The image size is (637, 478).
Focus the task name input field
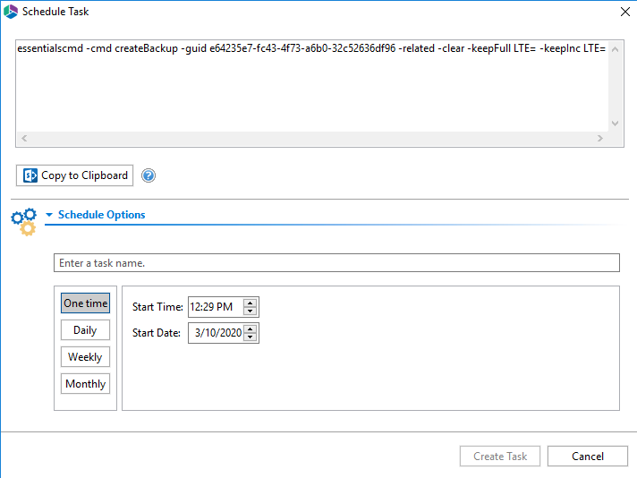point(336,263)
